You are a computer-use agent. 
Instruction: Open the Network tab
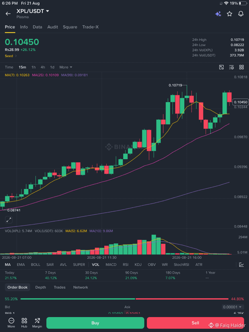(x=81, y=287)
